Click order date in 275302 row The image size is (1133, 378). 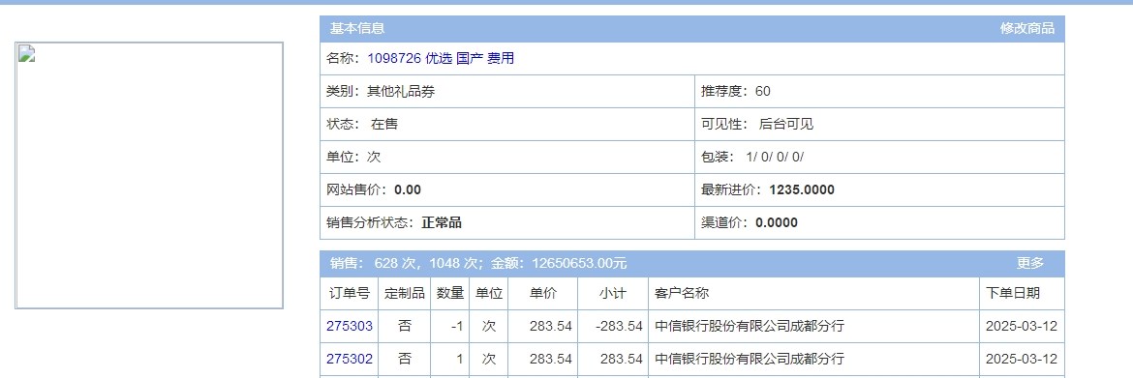tap(1022, 359)
